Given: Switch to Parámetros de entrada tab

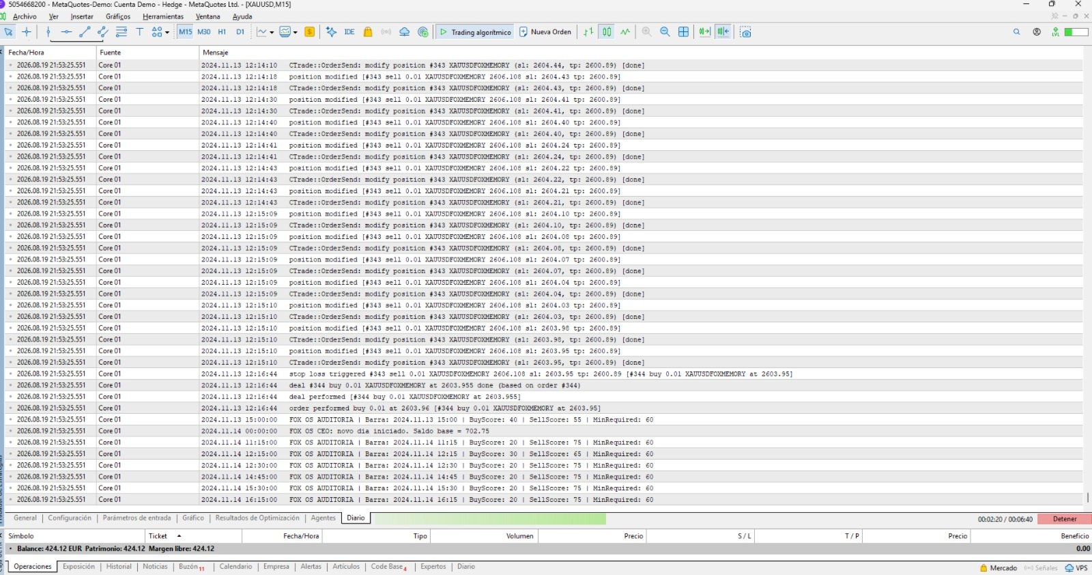Looking at the screenshot, I should tap(137, 518).
